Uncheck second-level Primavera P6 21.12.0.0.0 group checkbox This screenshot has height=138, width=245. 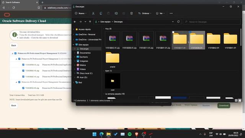(20, 59)
